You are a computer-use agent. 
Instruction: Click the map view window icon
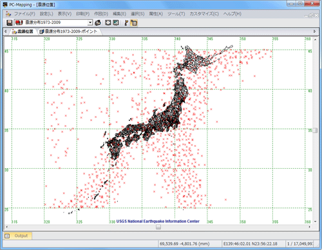pyautogui.click(x=116, y=23)
